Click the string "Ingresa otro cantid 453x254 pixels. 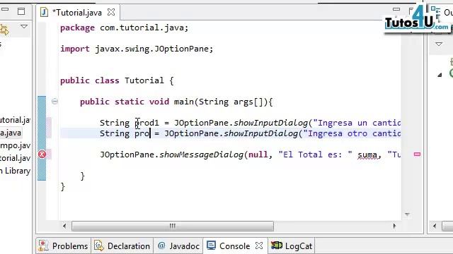(352, 133)
